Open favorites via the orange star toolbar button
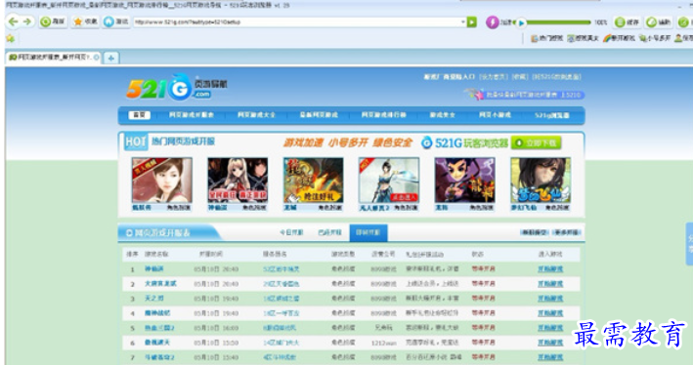Viewport: 693px width, 365px height. pyautogui.click(x=86, y=21)
